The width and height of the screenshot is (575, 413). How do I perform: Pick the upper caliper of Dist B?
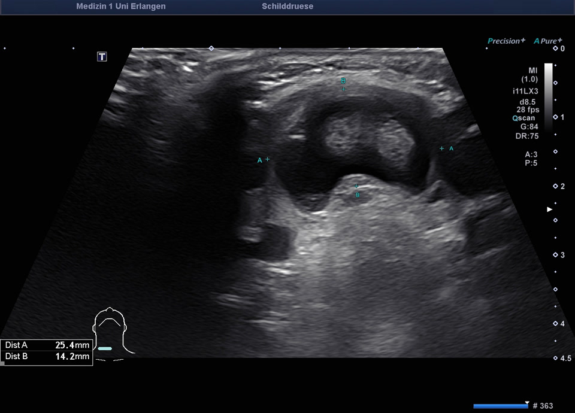(343, 89)
